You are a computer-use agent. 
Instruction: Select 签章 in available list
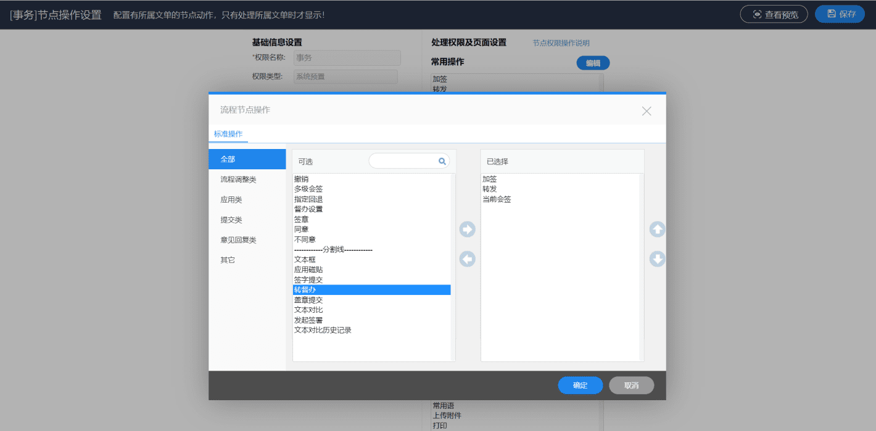(x=372, y=219)
